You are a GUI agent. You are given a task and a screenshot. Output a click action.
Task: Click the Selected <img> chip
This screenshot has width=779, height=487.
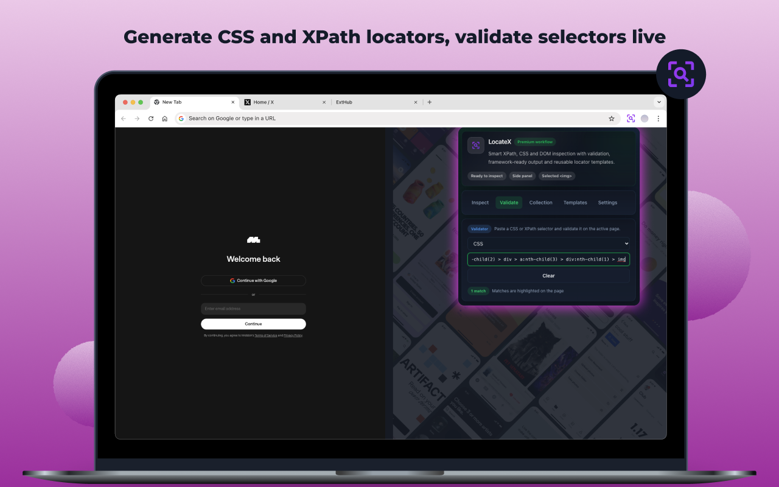pos(557,176)
